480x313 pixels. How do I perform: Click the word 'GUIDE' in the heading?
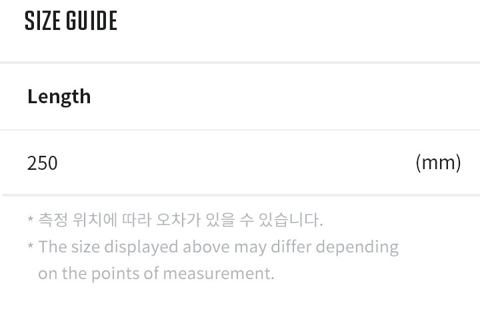tap(91, 21)
